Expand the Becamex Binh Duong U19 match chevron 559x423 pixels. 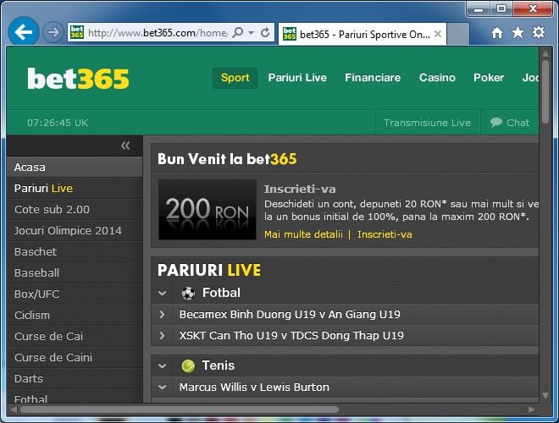[163, 315]
